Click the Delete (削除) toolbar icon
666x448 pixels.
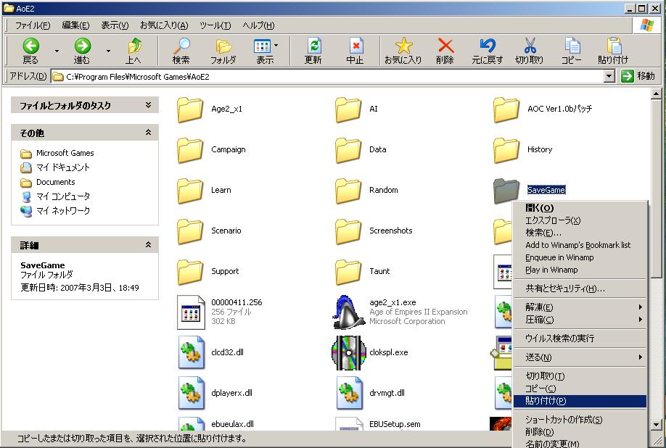[445, 51]
